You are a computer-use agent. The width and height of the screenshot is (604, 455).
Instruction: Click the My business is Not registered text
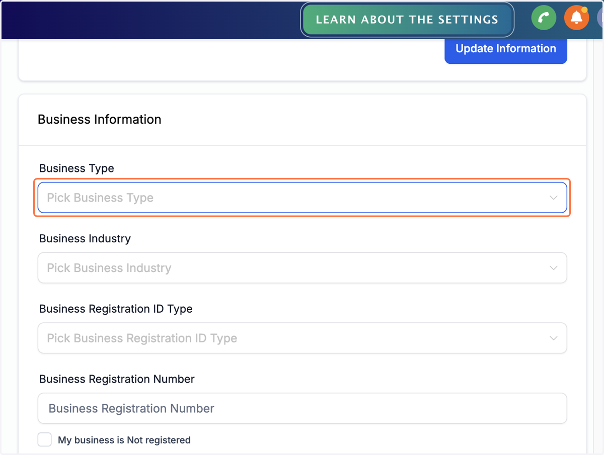124,440
